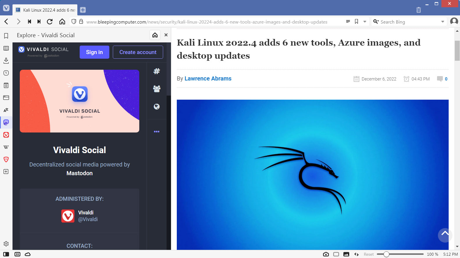Expand the address bar history dropdown
460x258 pixels.
coord(365,21)
